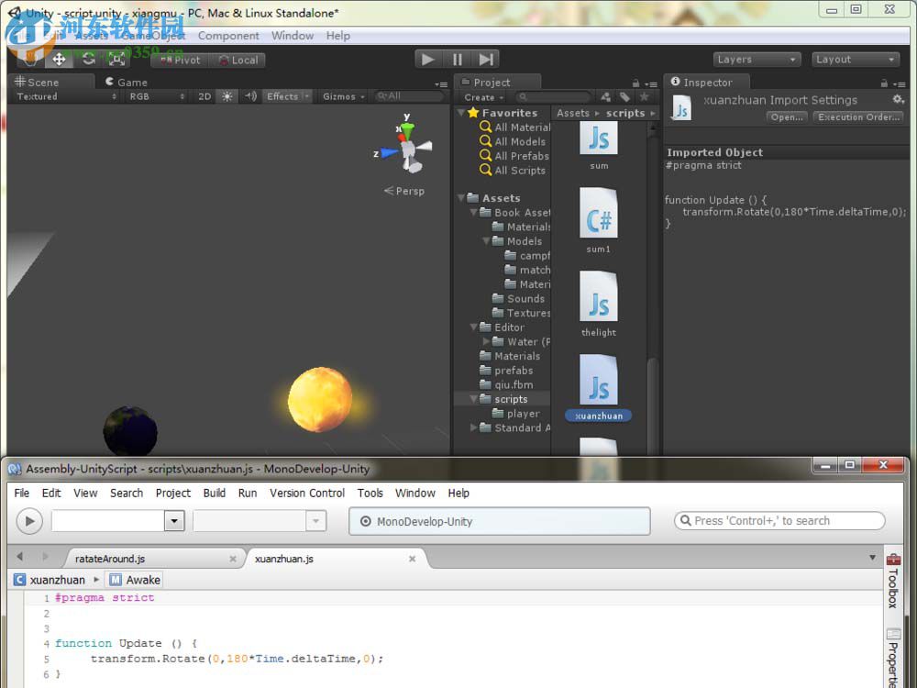Click the Awake method breadcrumb

[135, 580]
